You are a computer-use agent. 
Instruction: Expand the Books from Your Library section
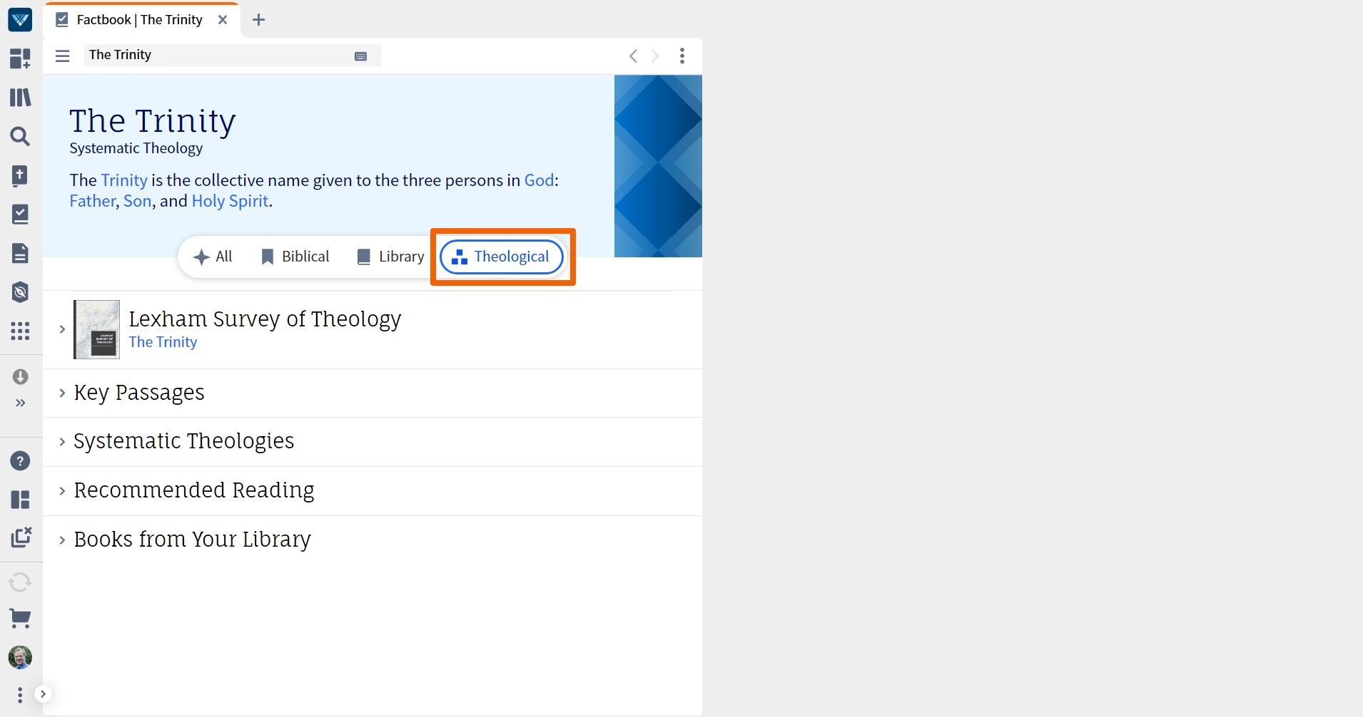click(x=62, y=540)
